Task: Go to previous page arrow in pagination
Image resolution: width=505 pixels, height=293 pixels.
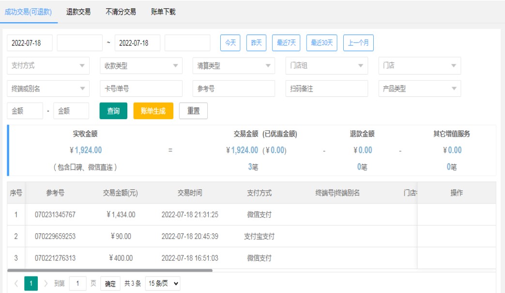Action: tap(16, 284)
